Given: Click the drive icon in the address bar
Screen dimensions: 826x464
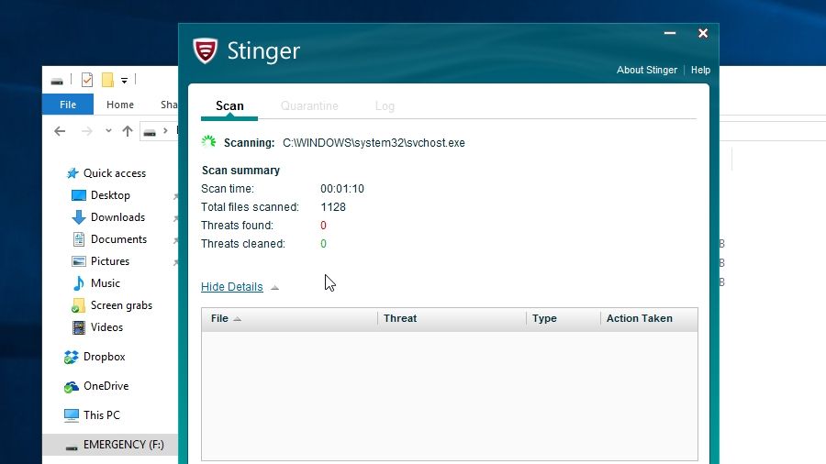Looking at the screenshot, I should pyautogui.click(x=150, y=131).
